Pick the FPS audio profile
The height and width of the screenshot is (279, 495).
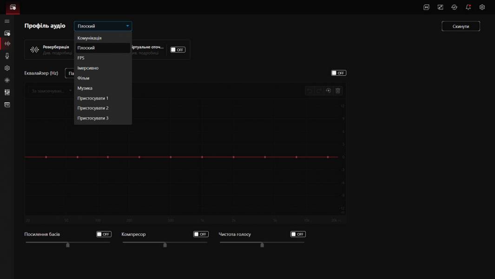click(x=103, y=58)
